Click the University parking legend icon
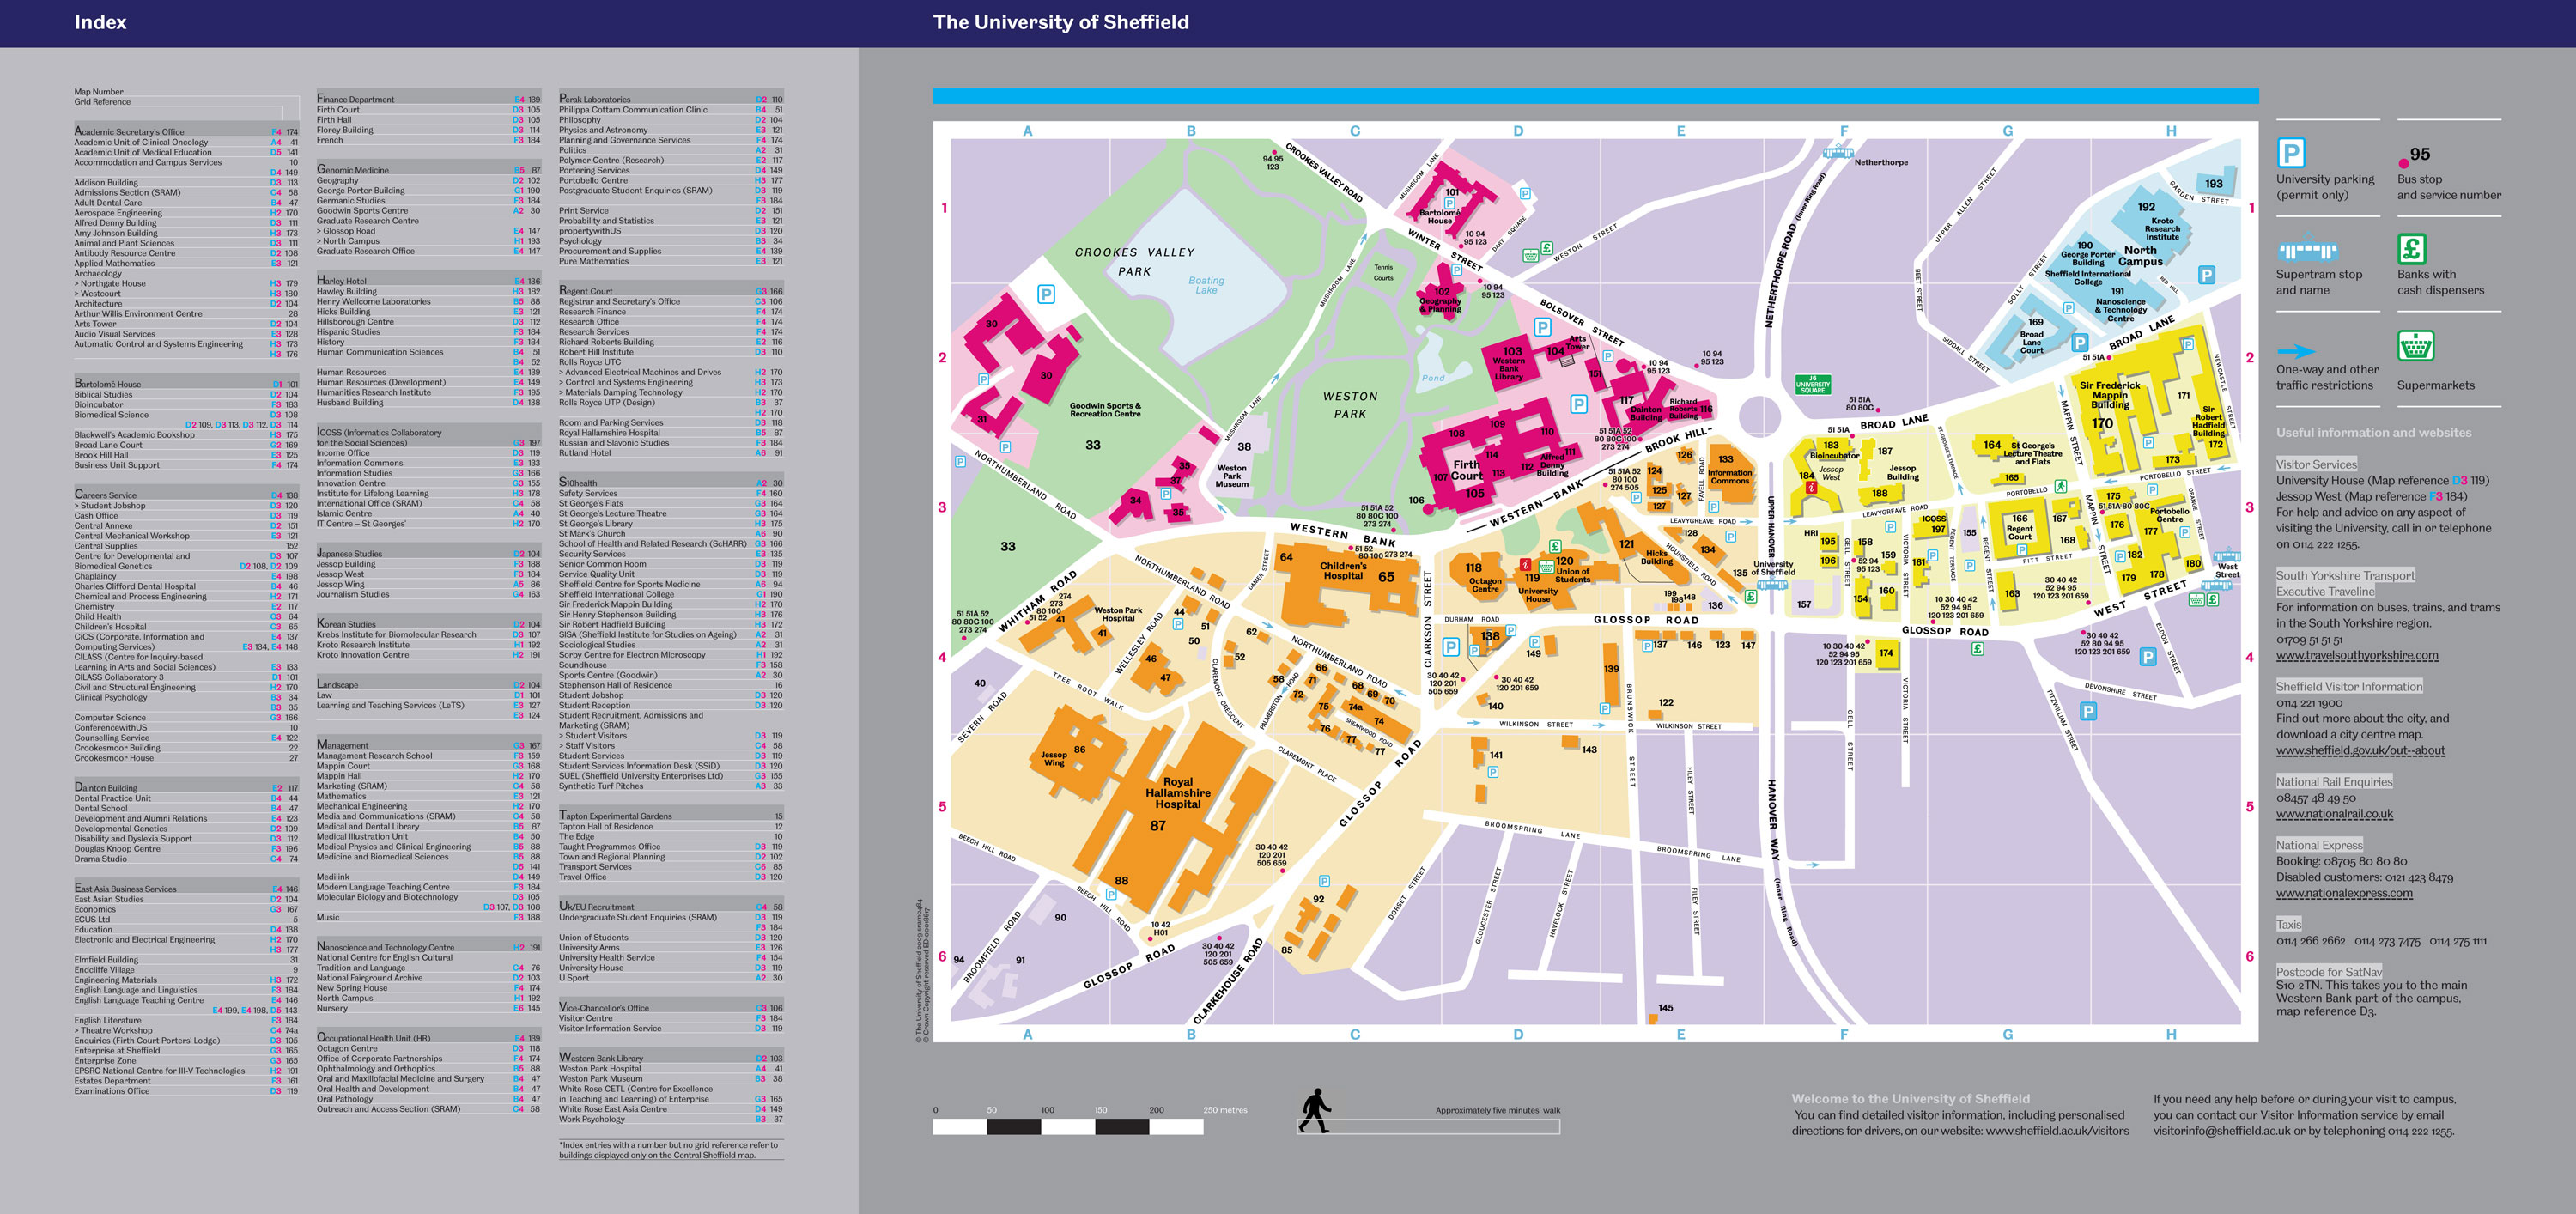The height and width of the screenshot is (1214, 2576). tap(2291, 153)
